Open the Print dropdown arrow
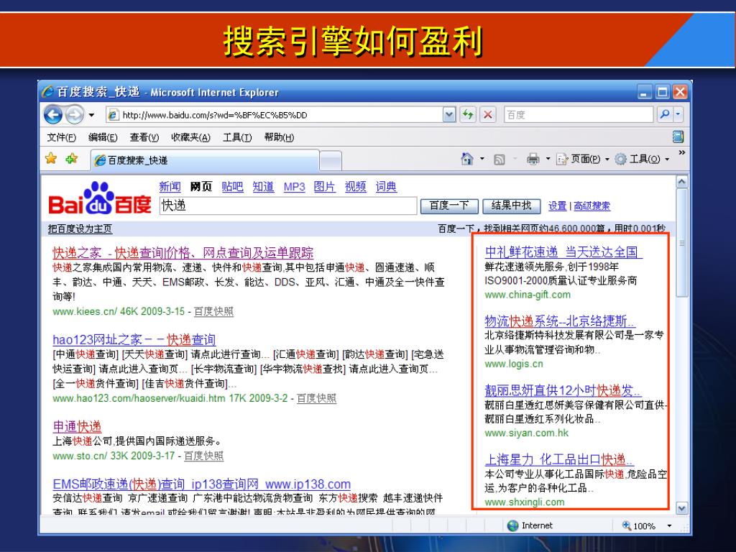This screenshot has width=736, height=552. coord(548,159)
